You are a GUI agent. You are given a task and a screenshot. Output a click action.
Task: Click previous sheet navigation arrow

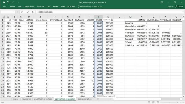point(3,99)
